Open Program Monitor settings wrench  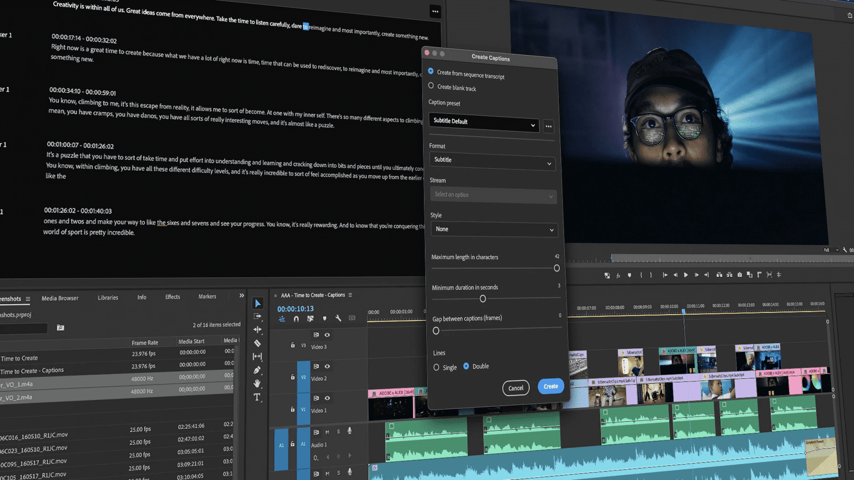coord(845,250)
